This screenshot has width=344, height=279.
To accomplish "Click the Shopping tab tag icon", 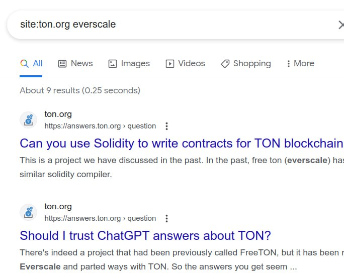I will tap(225, 64).
